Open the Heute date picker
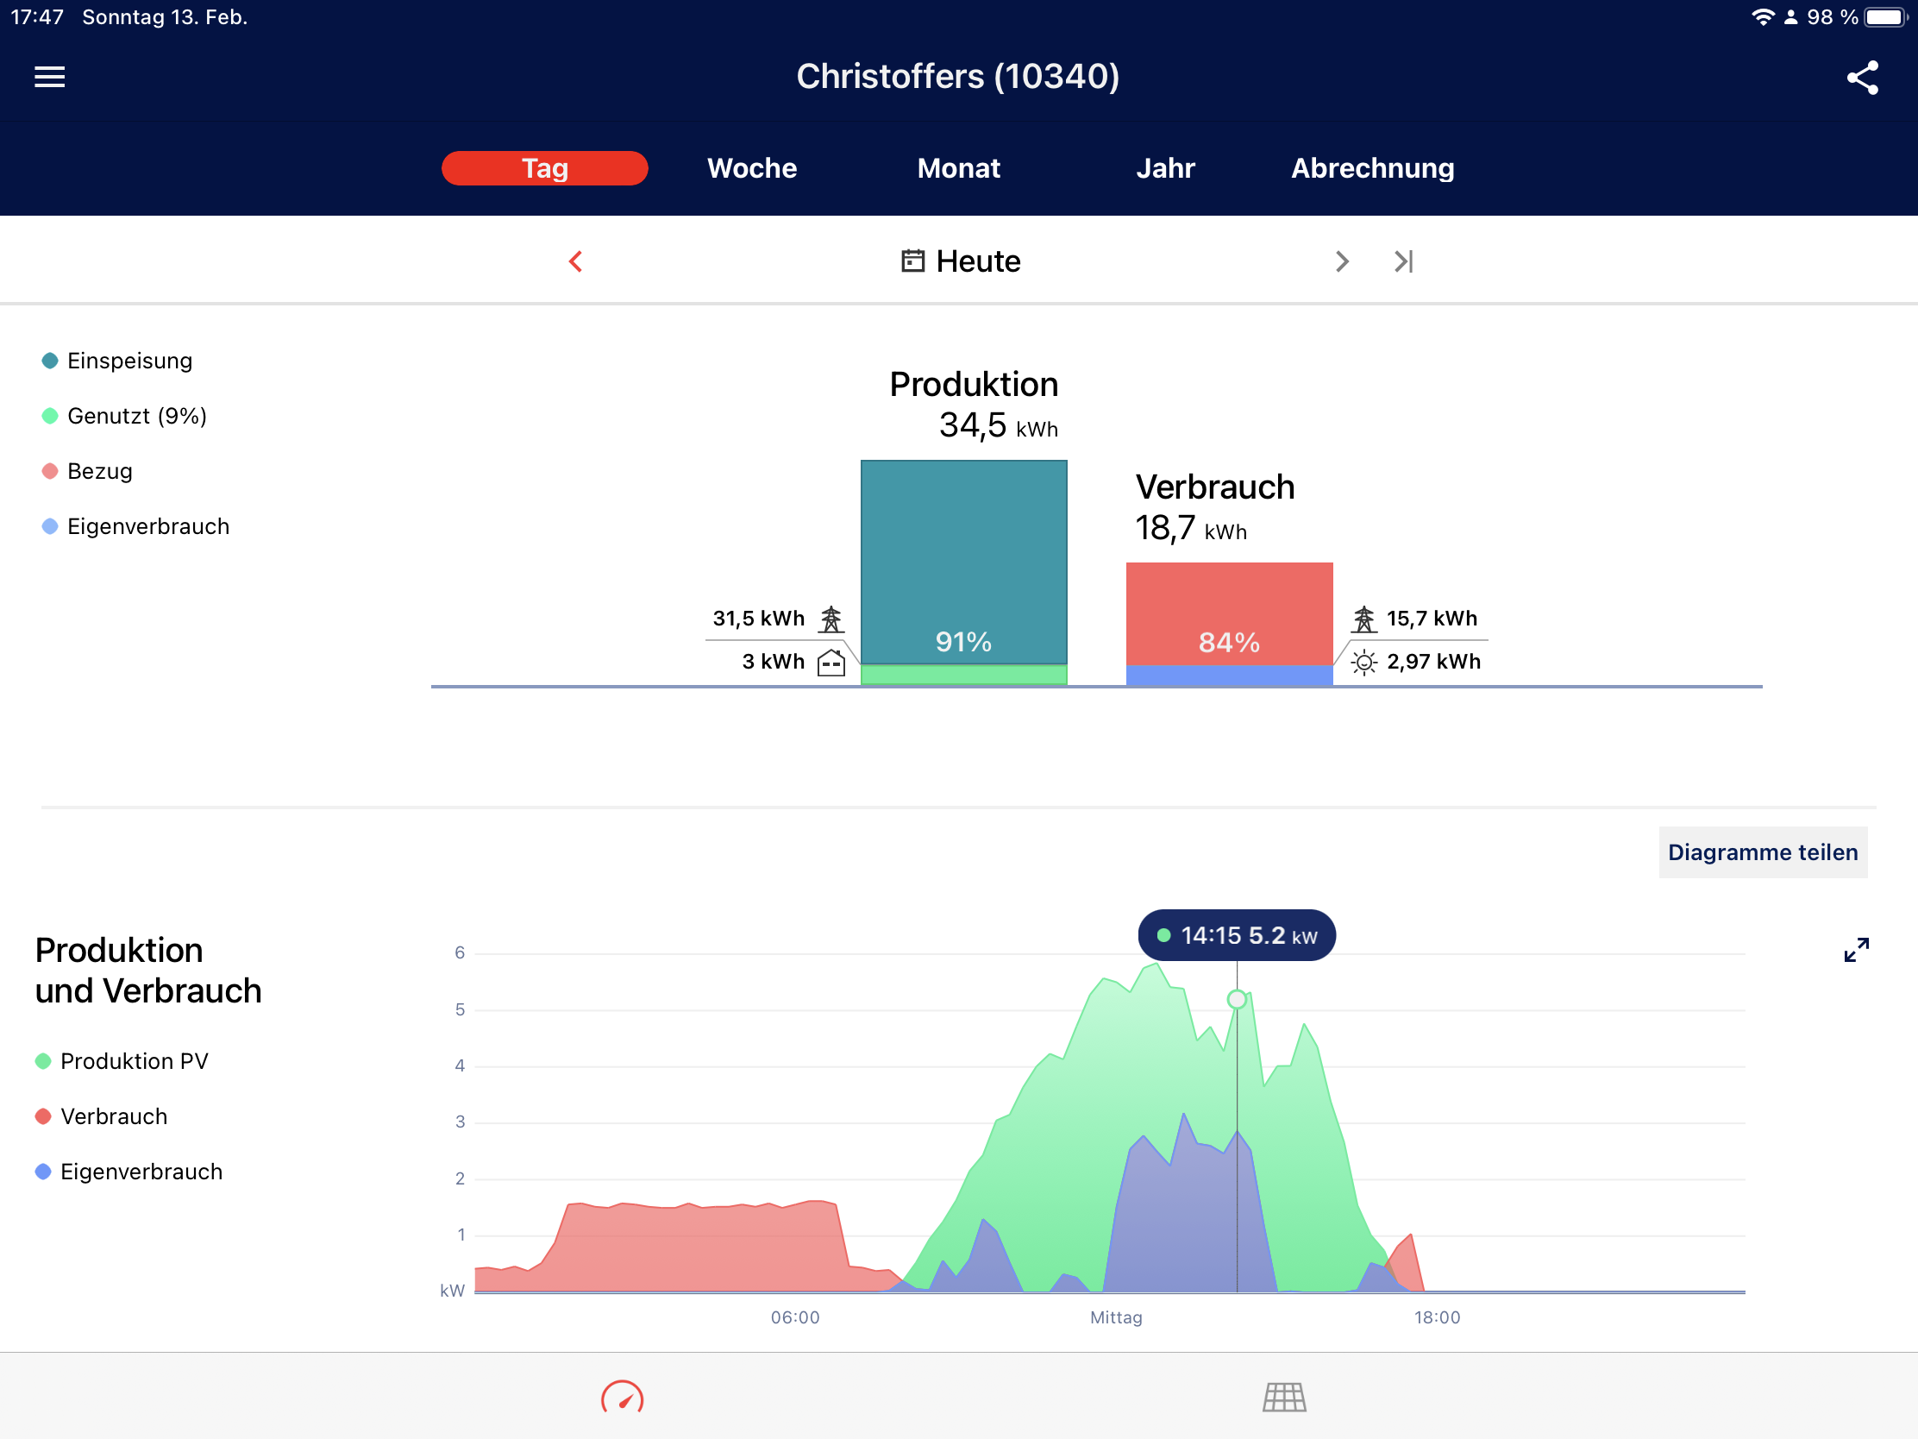The width and height of the screenshot is (1918, 1439). tap(977, 261)
